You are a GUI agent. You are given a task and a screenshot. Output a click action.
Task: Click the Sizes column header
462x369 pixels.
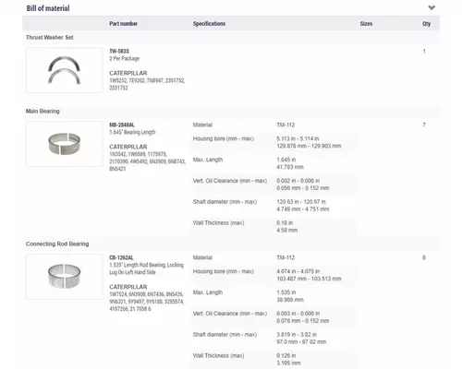[x=366, y=24]
